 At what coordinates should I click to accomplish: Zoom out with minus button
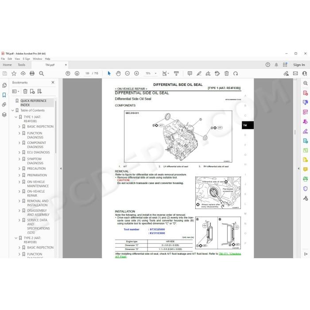pos(128,74)
